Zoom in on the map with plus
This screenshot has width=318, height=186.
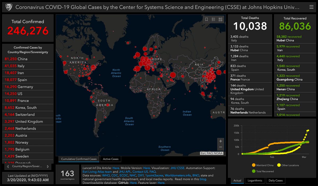click(220, 141)
